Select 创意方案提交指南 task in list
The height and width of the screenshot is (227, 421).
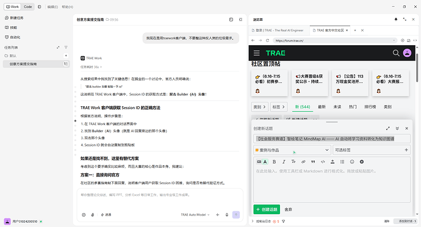(36, 64)
